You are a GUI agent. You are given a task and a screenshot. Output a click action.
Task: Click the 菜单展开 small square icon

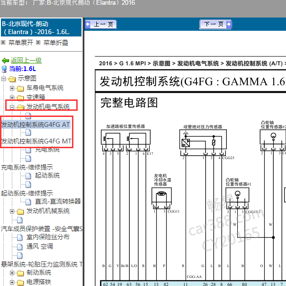pos(3,43)
